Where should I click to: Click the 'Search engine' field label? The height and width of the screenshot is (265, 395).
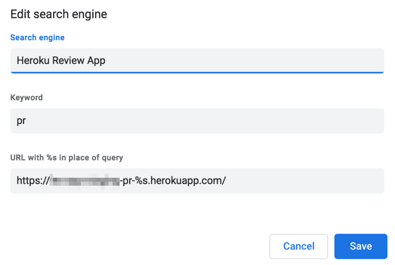click(x=37, y=38)
